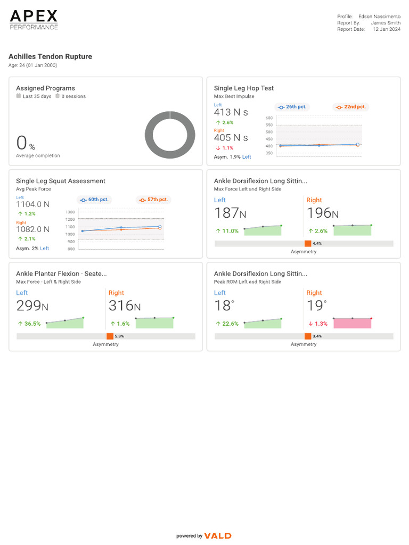
Task: Click the 187N left dorsiflexion force
Action: click(230, 213)
